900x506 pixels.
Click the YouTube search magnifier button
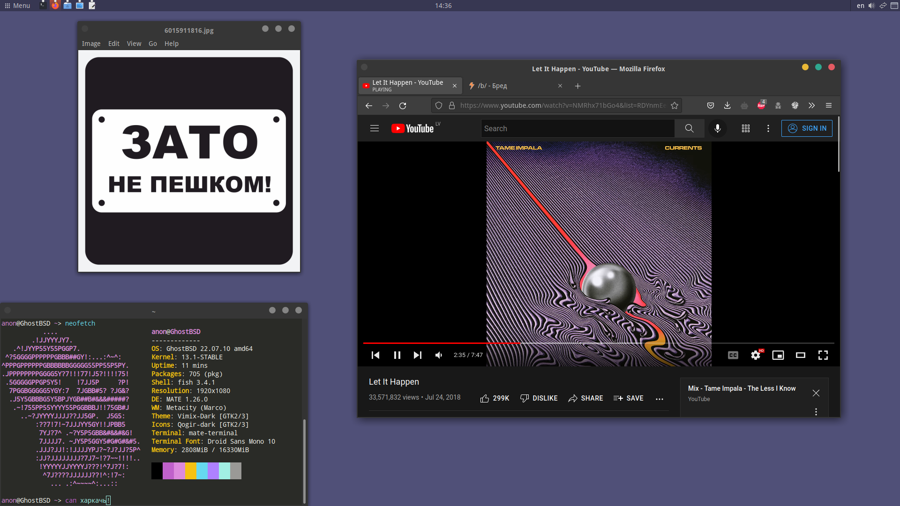(690, 128)
